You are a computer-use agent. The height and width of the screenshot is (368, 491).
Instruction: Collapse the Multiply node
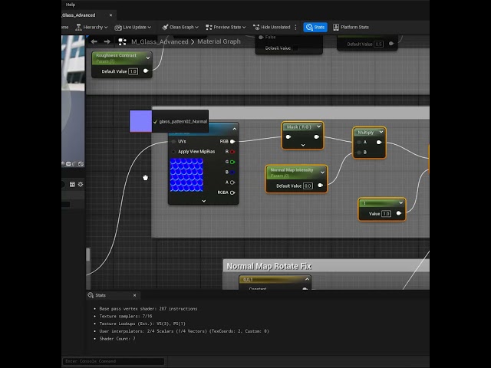(x=381, y=132)
